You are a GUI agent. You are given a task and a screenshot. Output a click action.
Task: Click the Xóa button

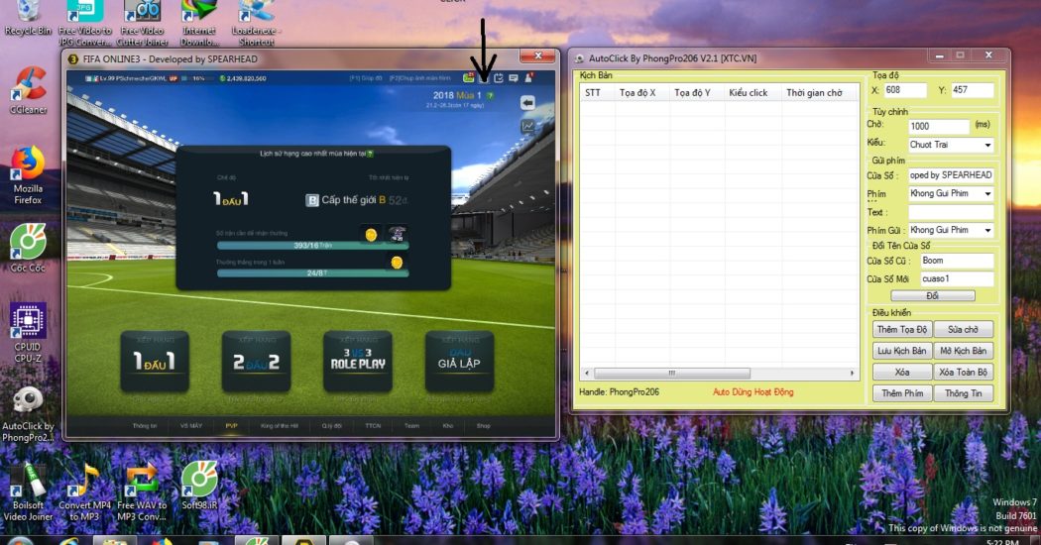pyautogui.click(x=902, y=372)
